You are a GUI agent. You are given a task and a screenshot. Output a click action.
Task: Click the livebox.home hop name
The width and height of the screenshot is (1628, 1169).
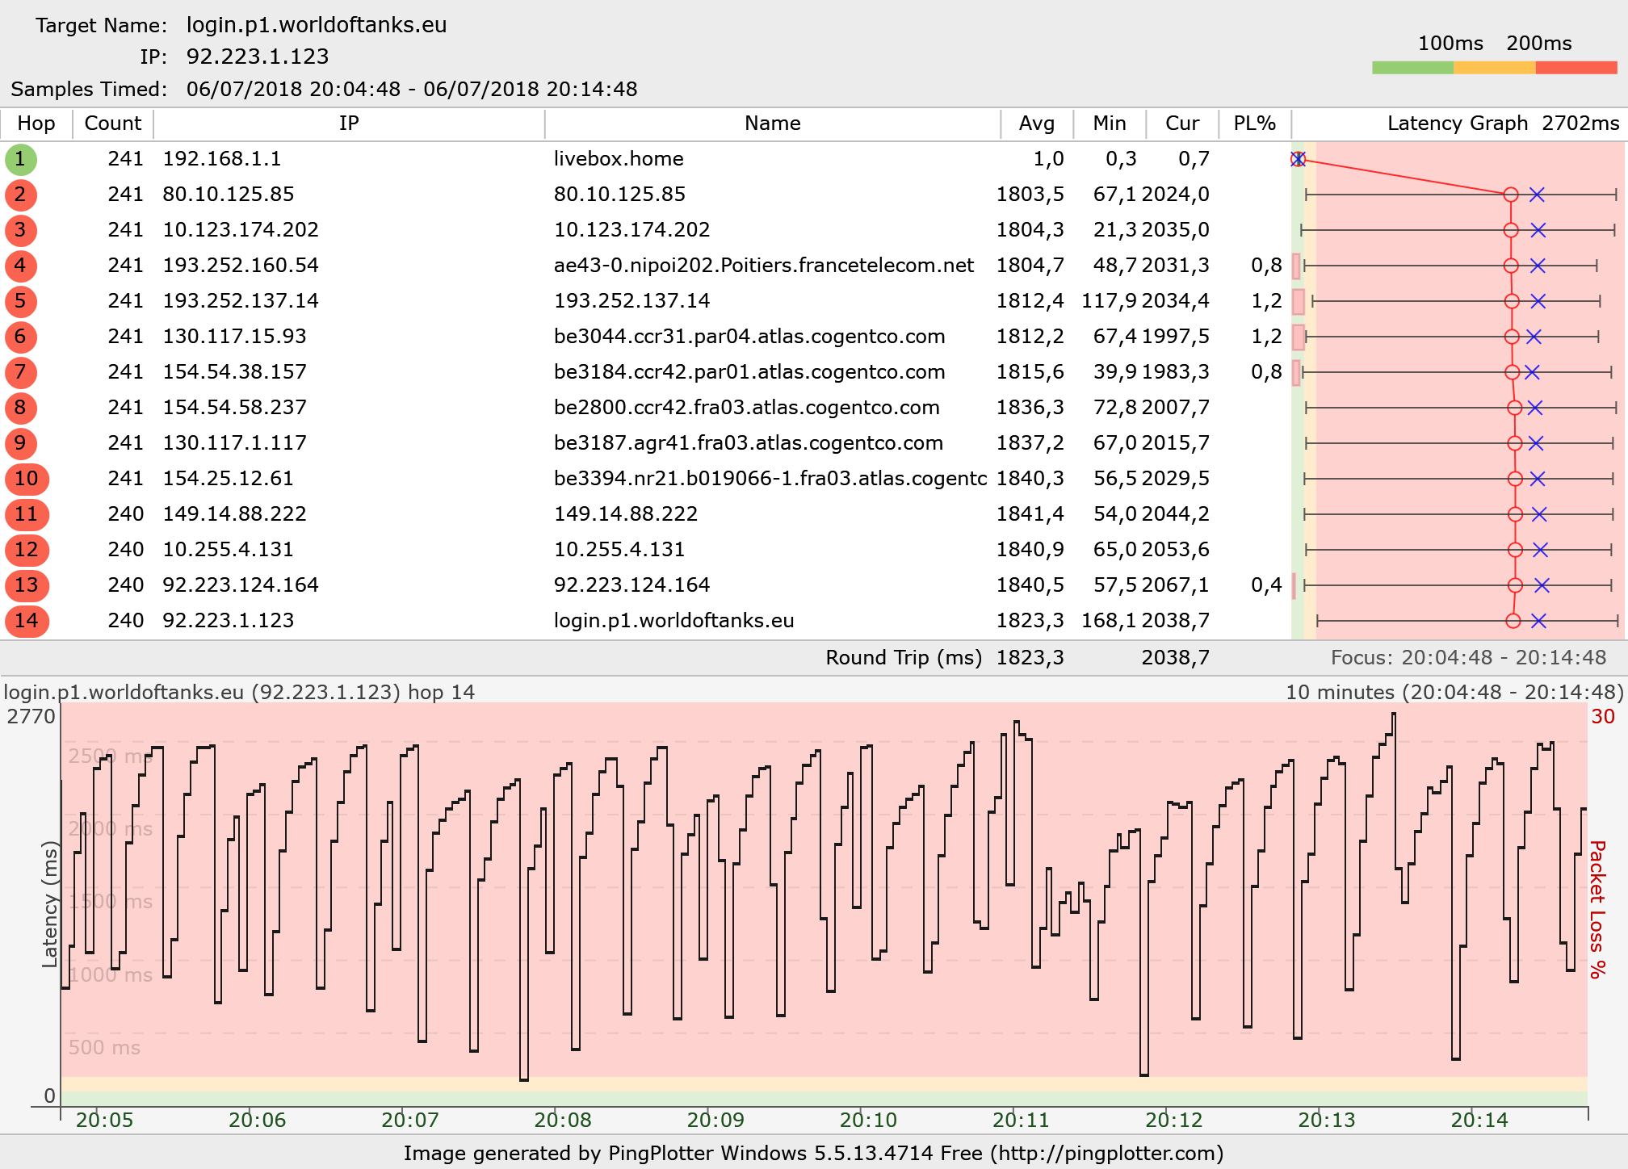(619, 159)
